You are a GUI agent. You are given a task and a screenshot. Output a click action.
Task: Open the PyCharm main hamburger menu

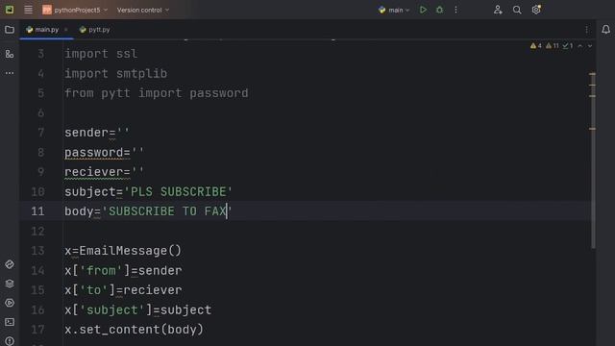point(28,10)
